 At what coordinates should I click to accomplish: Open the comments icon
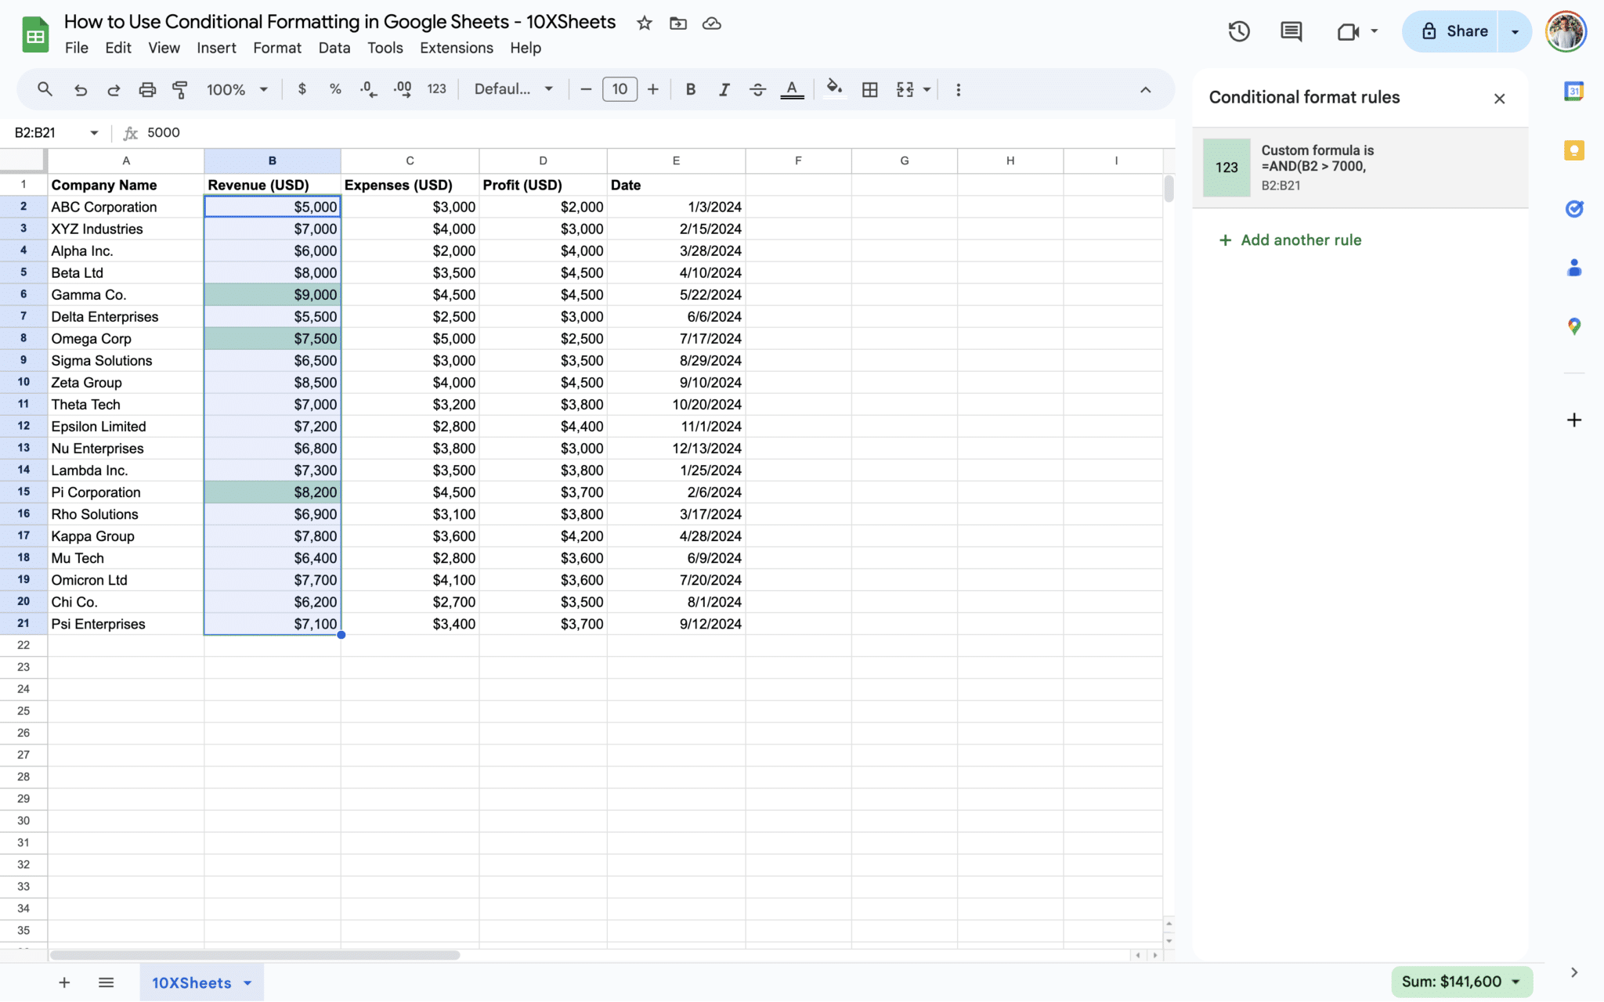click(1291, 31)
